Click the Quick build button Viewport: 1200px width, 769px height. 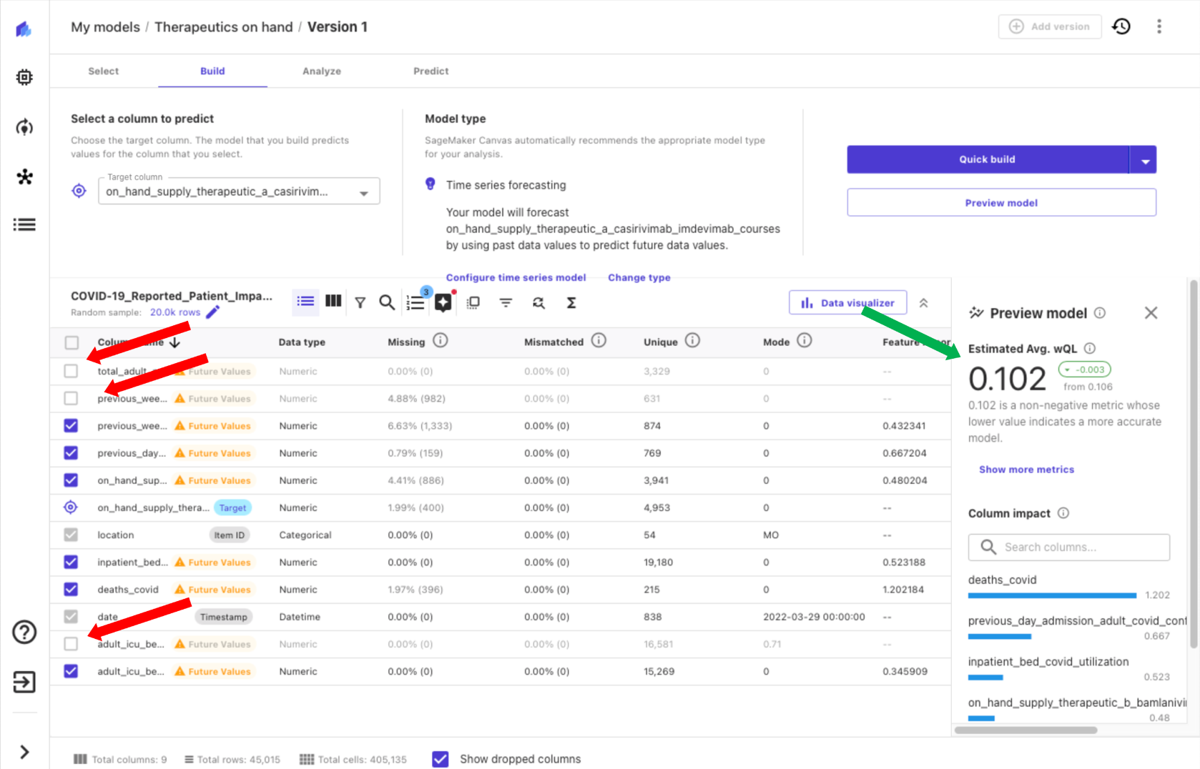click(988, 160)
